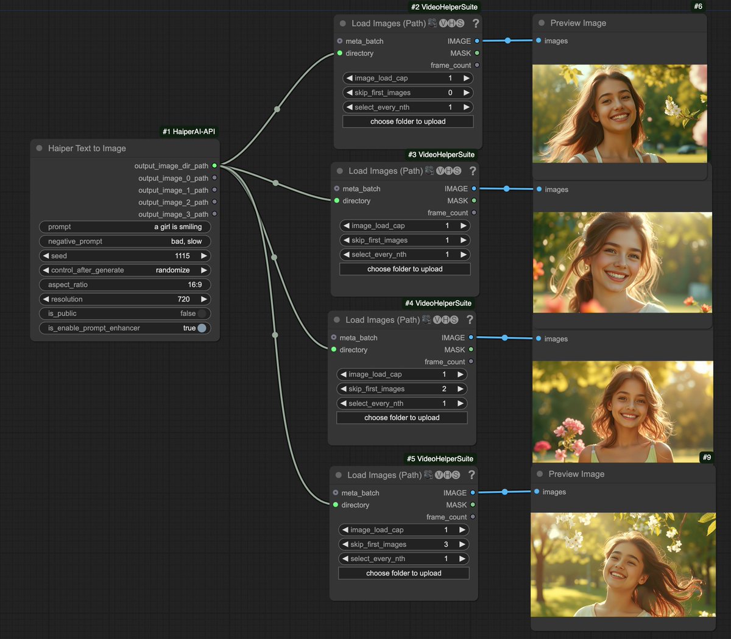
Task: Increase seed with right arrow
Action: pyautogui.click(x=204, y=256)
